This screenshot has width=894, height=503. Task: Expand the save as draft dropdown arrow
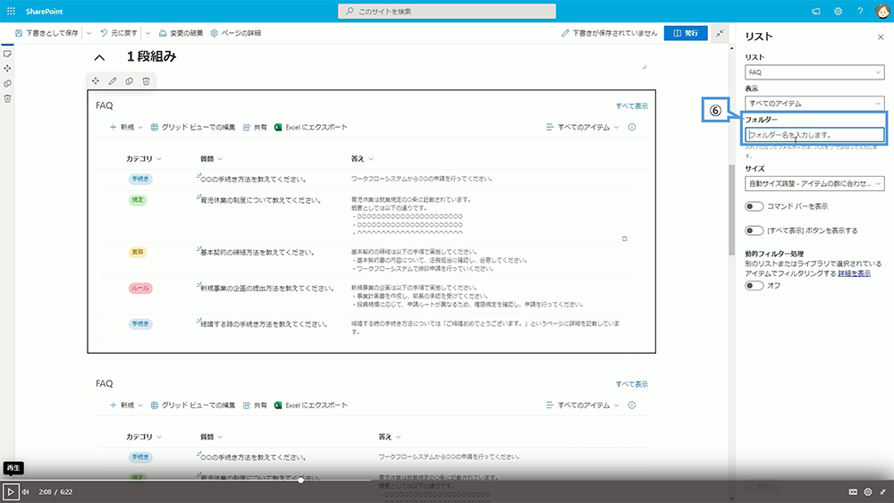click(x=89, y=33)
